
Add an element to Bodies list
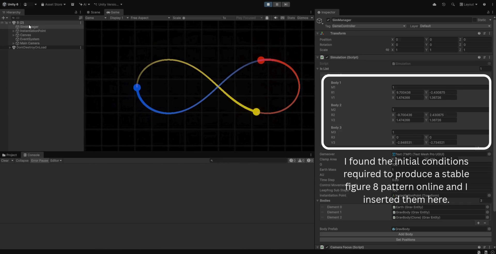tap(478, 223)
